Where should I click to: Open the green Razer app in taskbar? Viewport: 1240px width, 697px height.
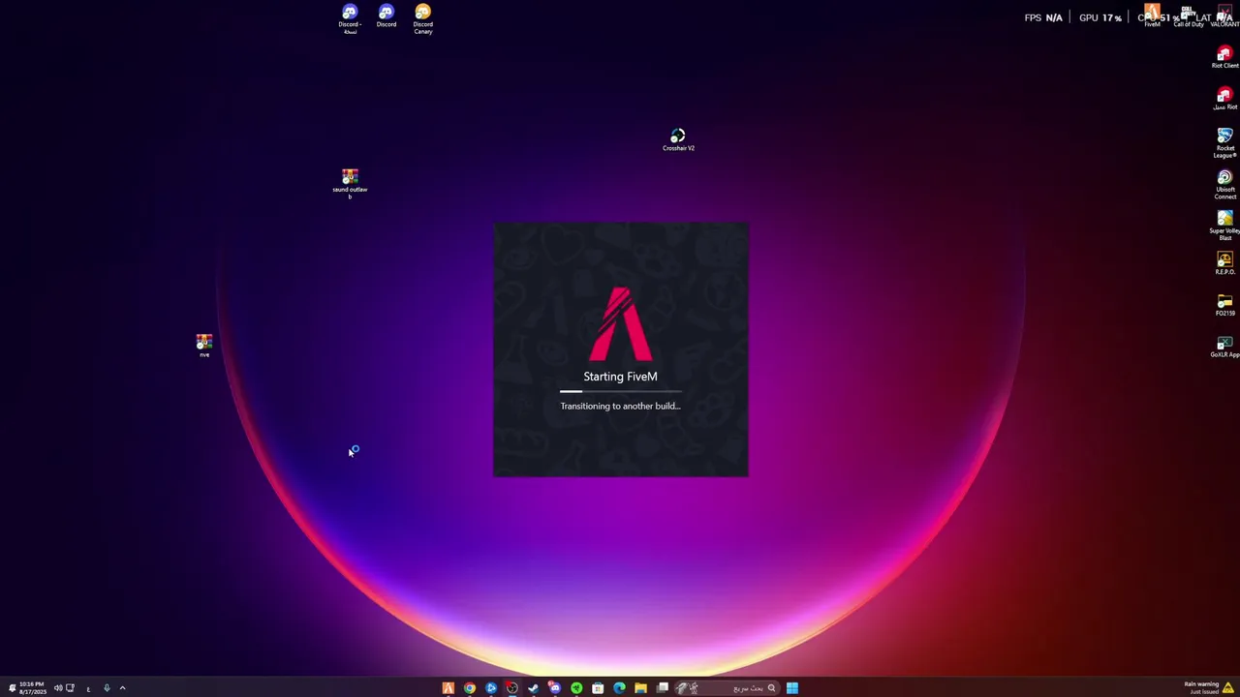click(576, 688)
